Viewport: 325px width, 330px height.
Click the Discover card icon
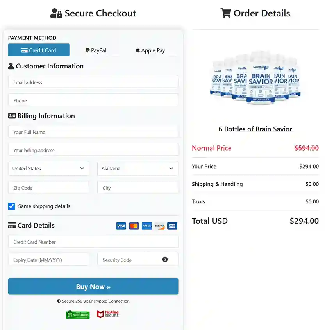point(159,226)
